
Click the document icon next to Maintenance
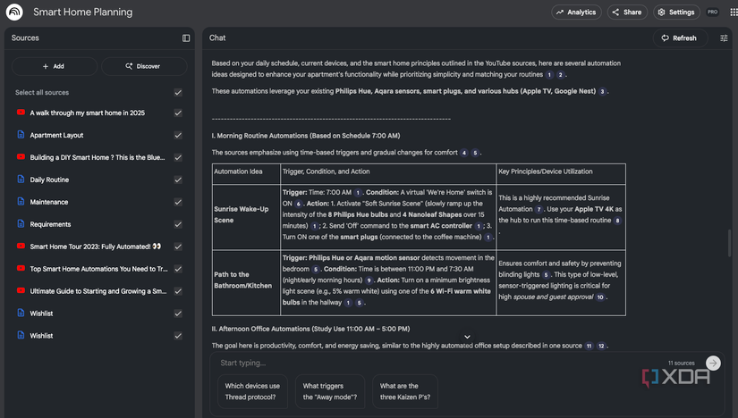coord(21,201)
